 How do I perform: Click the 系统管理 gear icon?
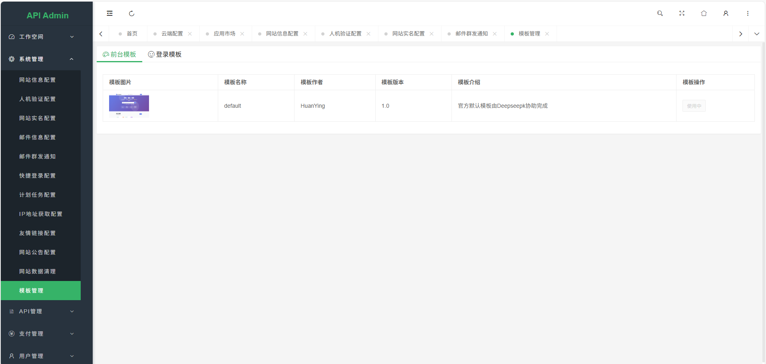click(11, 59)
